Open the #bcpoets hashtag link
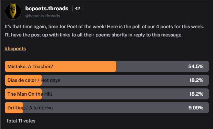The height and width of the screenshot is (129, 213). (x=15, y=49)
